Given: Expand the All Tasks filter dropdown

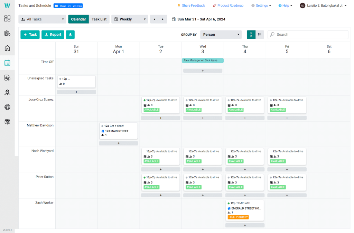Looking at the screenshot, I should tap(42, 19).
